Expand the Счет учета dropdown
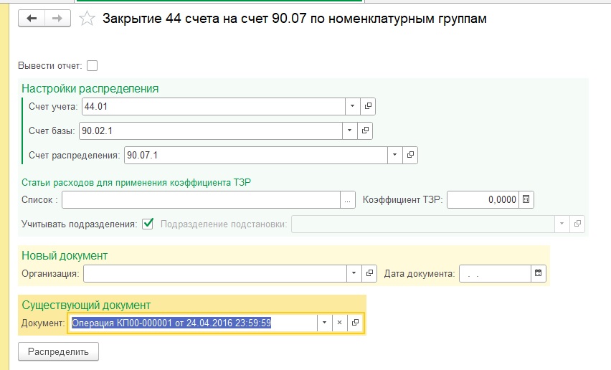Viewport: 611px width, 370px height. [x=353, y=106]
